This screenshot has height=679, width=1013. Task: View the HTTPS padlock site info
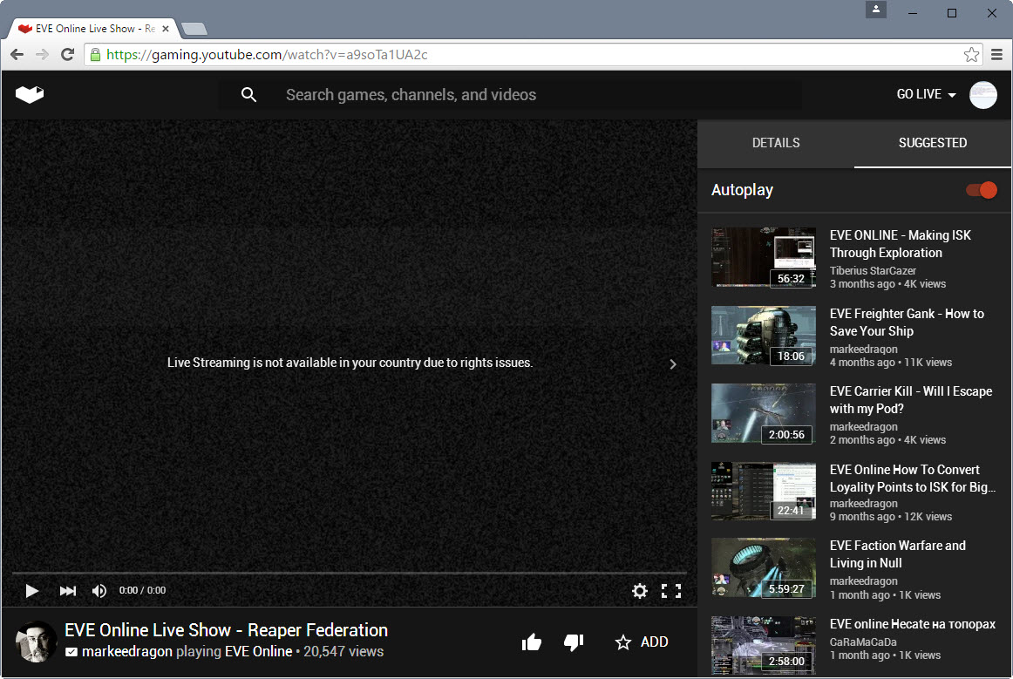[x=96, y=55]
